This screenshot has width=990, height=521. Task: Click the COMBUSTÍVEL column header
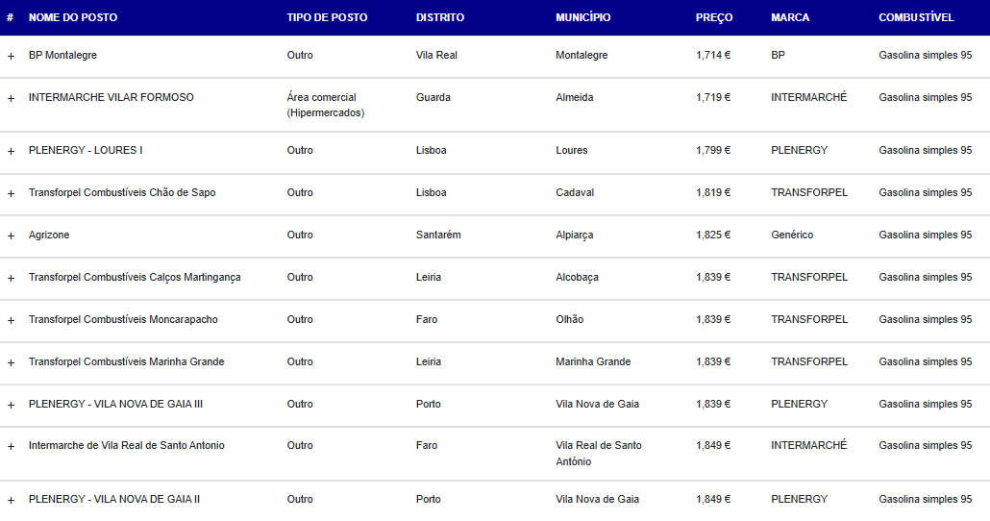[x=916, y=17]
